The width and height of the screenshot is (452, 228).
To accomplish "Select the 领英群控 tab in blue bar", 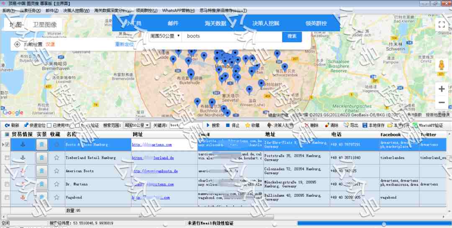I will pyautogui.click(x=316, y=23).
